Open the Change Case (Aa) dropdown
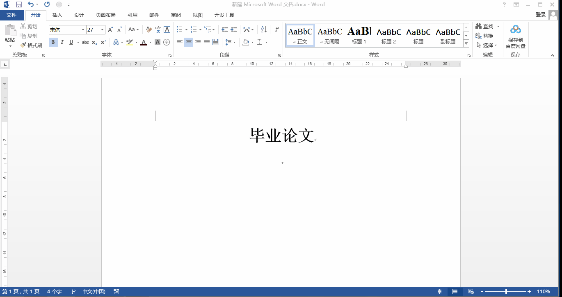562x297 pixels. [x=133, y=30]
